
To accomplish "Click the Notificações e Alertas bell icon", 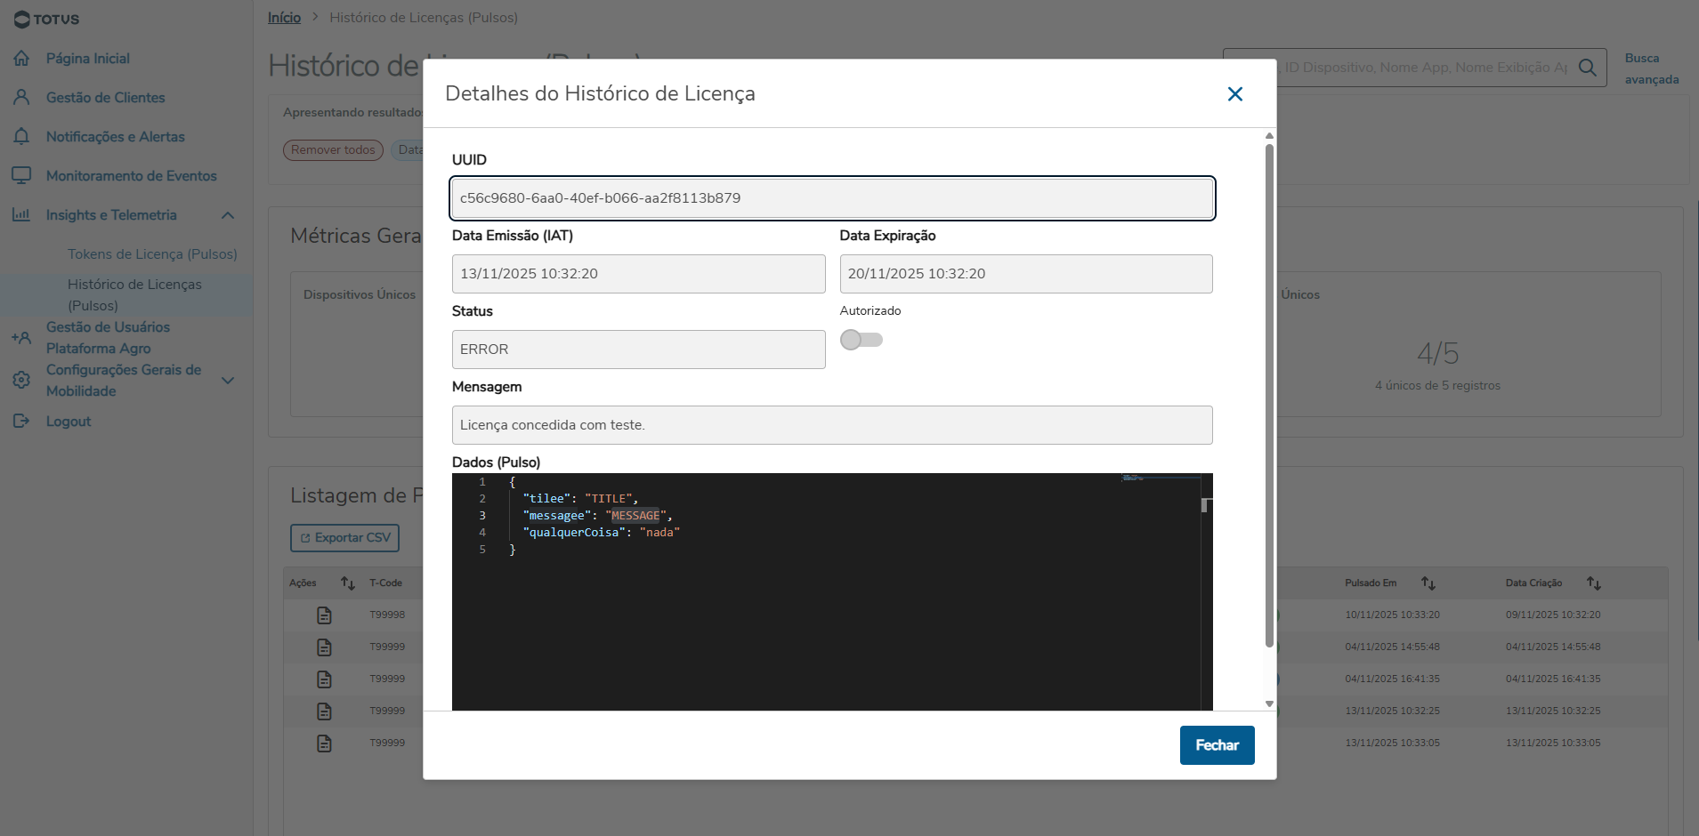I will pos(21,137).
